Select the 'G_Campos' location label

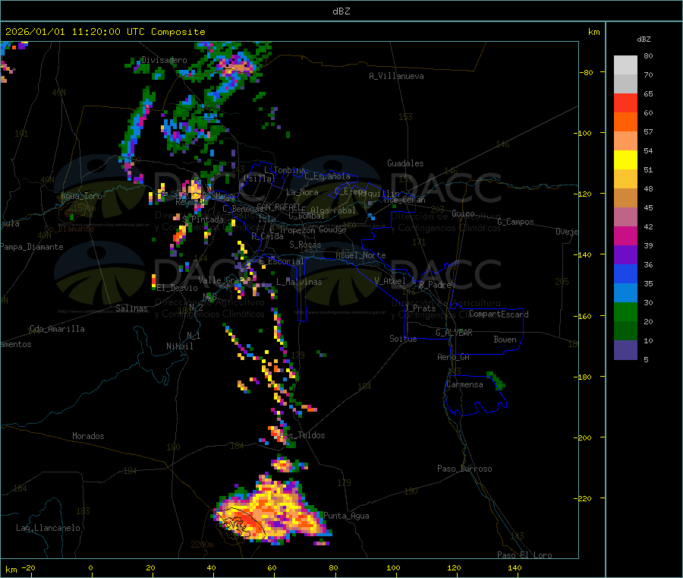pos(516,222)
